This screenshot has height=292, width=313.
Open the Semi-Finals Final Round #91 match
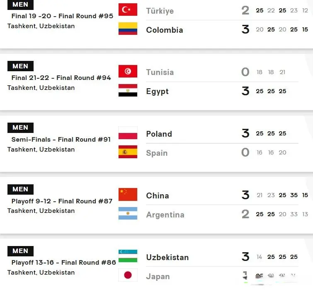pyautogui.click(x=61, y=140)
